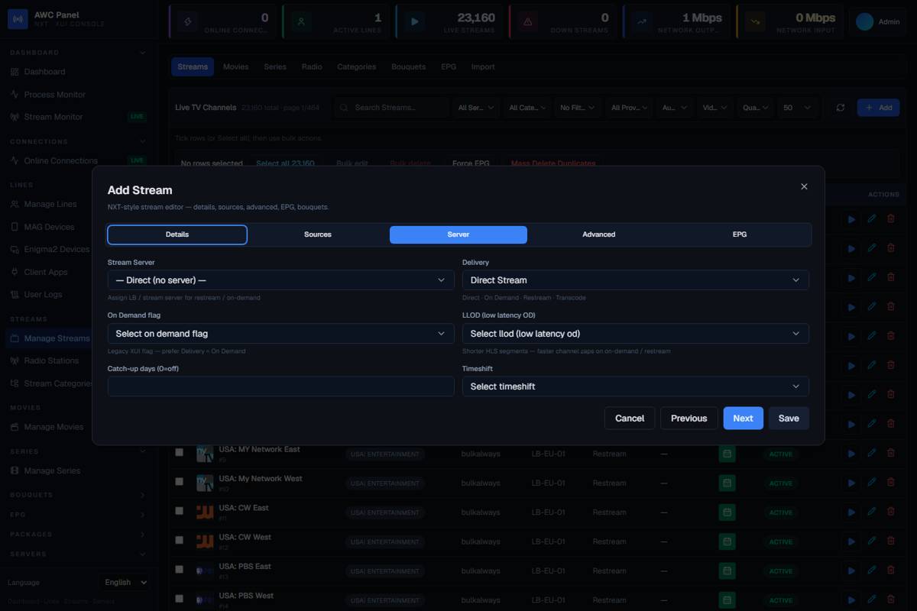The image size is (917, 611).
Task: Go to the Advanced tab in Add Stream
Action: click(599, 234)
